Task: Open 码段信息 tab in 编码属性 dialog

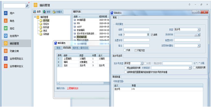Action: [67, 48]
